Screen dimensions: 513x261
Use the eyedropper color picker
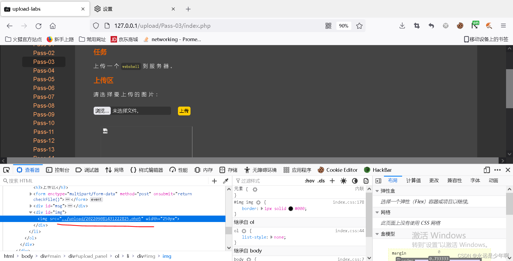click(x=226, y=181)
